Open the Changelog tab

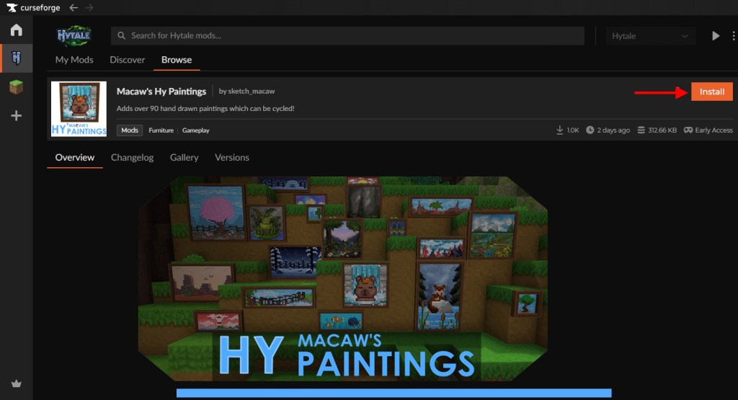tap(133, 158)
